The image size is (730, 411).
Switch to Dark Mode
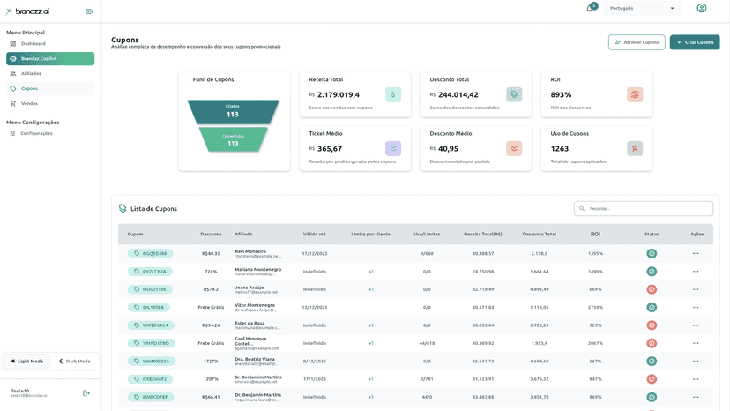point(74,361)
